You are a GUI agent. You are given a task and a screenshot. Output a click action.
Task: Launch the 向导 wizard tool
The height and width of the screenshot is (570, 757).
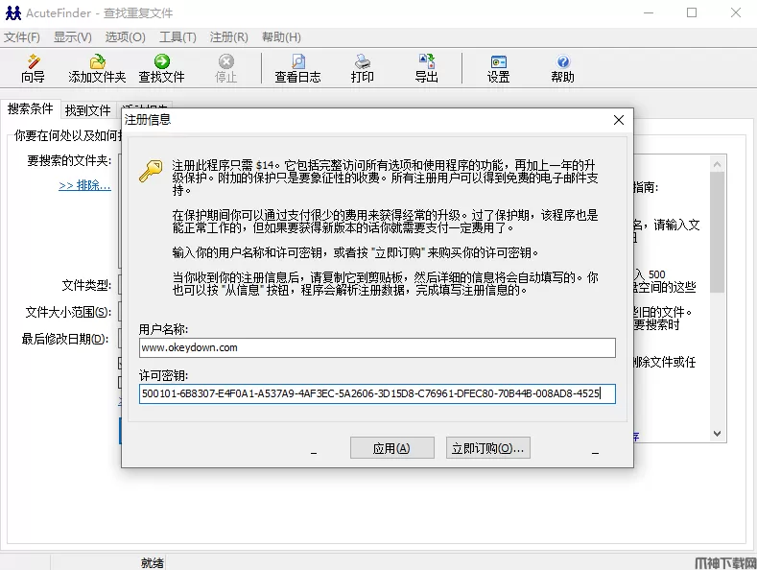[x=33, y=68]
